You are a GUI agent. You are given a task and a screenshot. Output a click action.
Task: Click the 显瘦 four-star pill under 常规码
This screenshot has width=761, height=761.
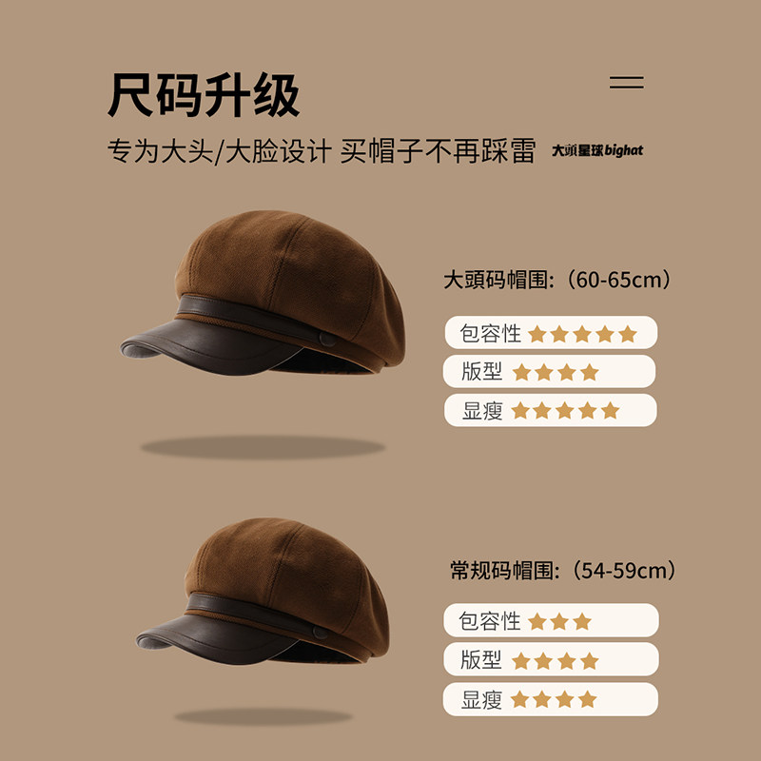coord(551,699)
